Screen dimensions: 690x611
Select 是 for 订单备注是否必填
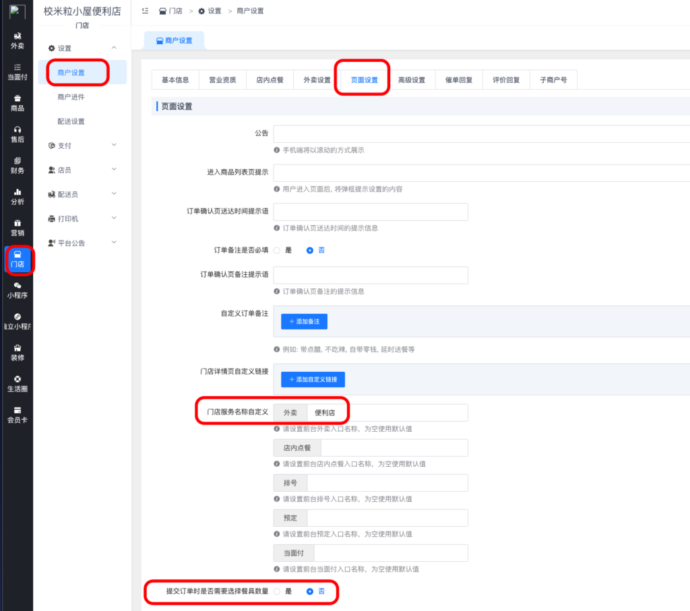[x=277, y=250]
